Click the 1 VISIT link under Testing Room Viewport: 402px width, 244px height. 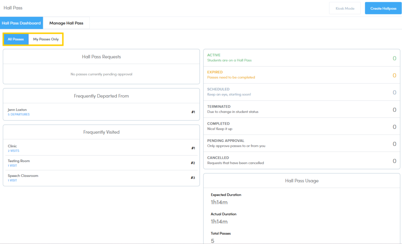coord(12,166)
